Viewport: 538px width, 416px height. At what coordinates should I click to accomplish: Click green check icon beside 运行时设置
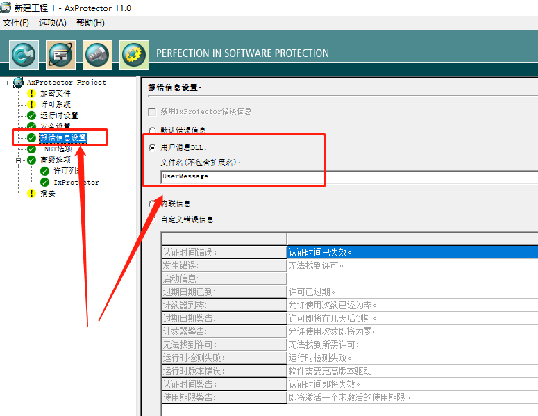pos(31,116)
